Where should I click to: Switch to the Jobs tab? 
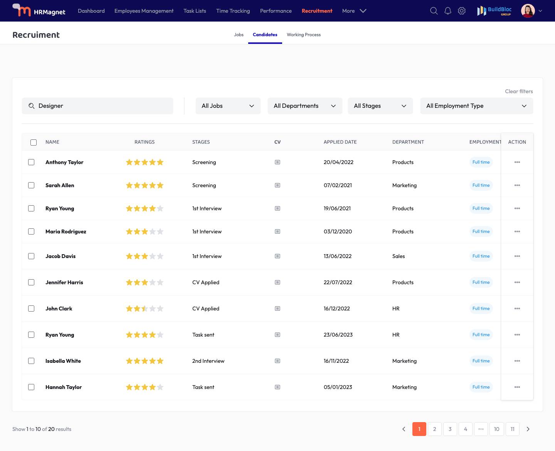[x=239, y=35]
